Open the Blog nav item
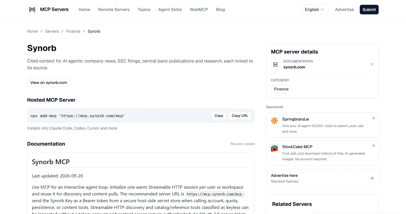Screen dimensions: 406x214 coord(220,10)
